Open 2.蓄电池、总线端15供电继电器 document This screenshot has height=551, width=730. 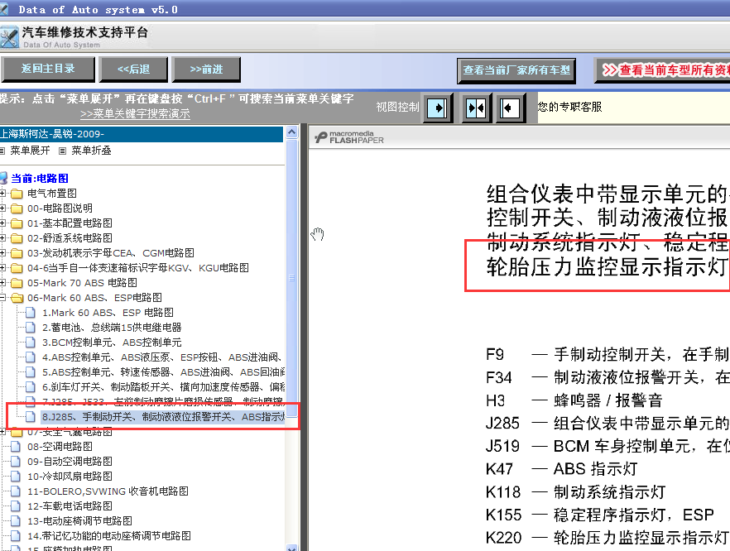coord(112,327)
